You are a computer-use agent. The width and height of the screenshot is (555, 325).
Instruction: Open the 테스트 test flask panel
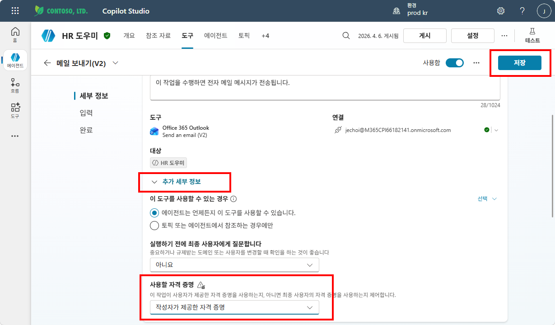pyautogui.click(x=532, y=35)
